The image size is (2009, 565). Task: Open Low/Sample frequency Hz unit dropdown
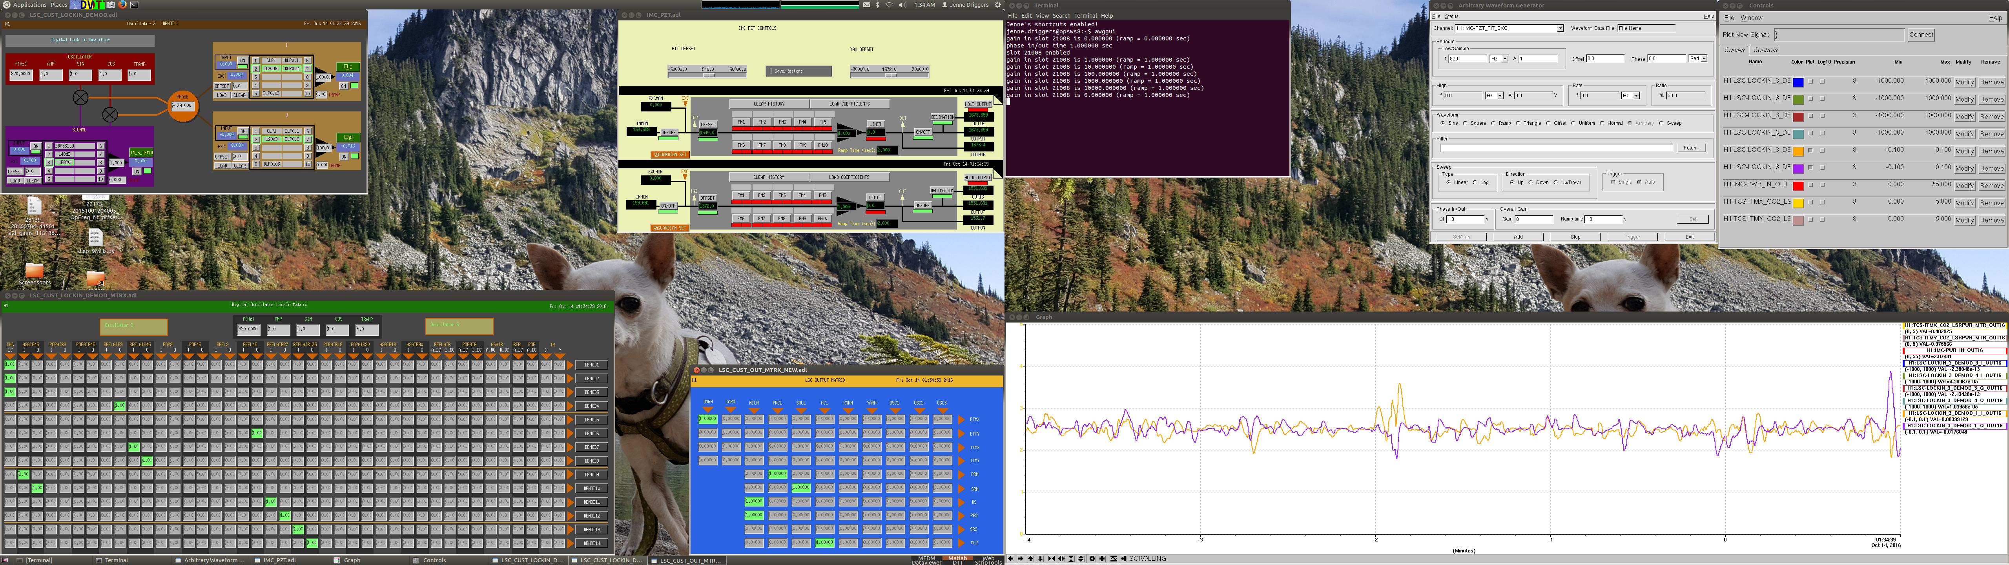[1505, 59]
